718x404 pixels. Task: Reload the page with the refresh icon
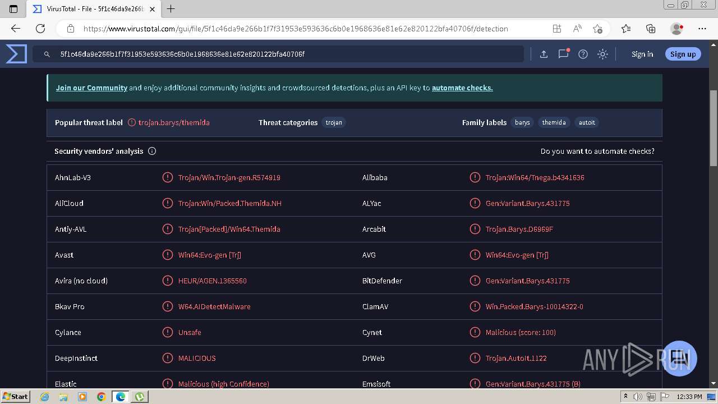40,29
